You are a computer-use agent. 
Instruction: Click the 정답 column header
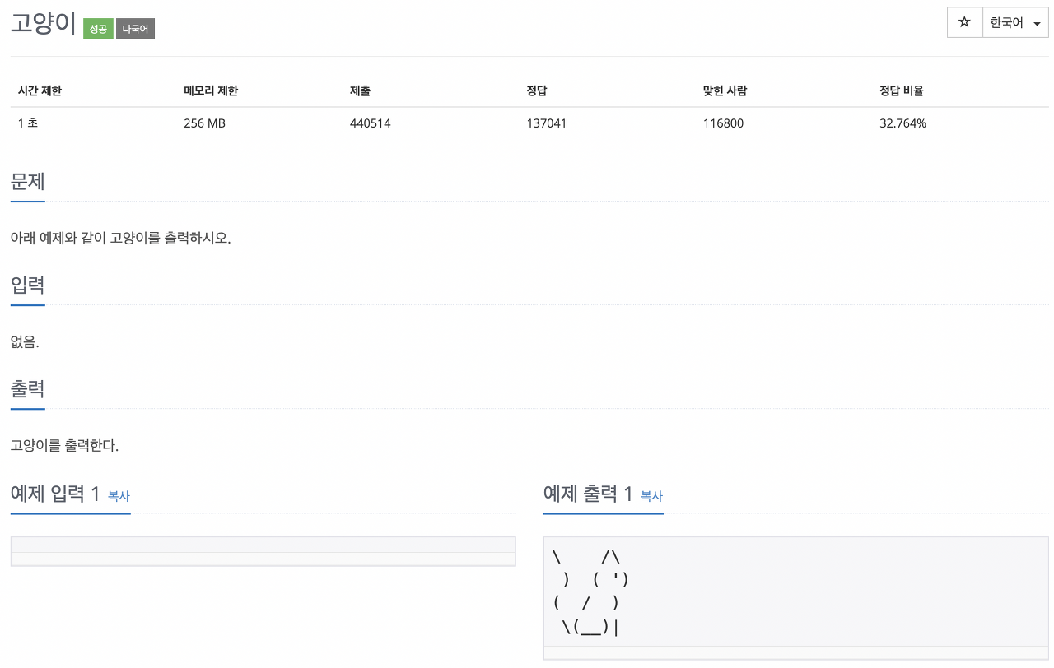tap(537, 90)
